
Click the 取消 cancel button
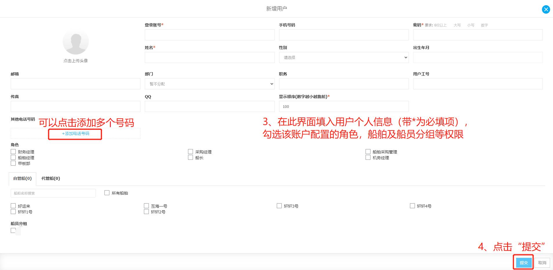click(542, 263)
